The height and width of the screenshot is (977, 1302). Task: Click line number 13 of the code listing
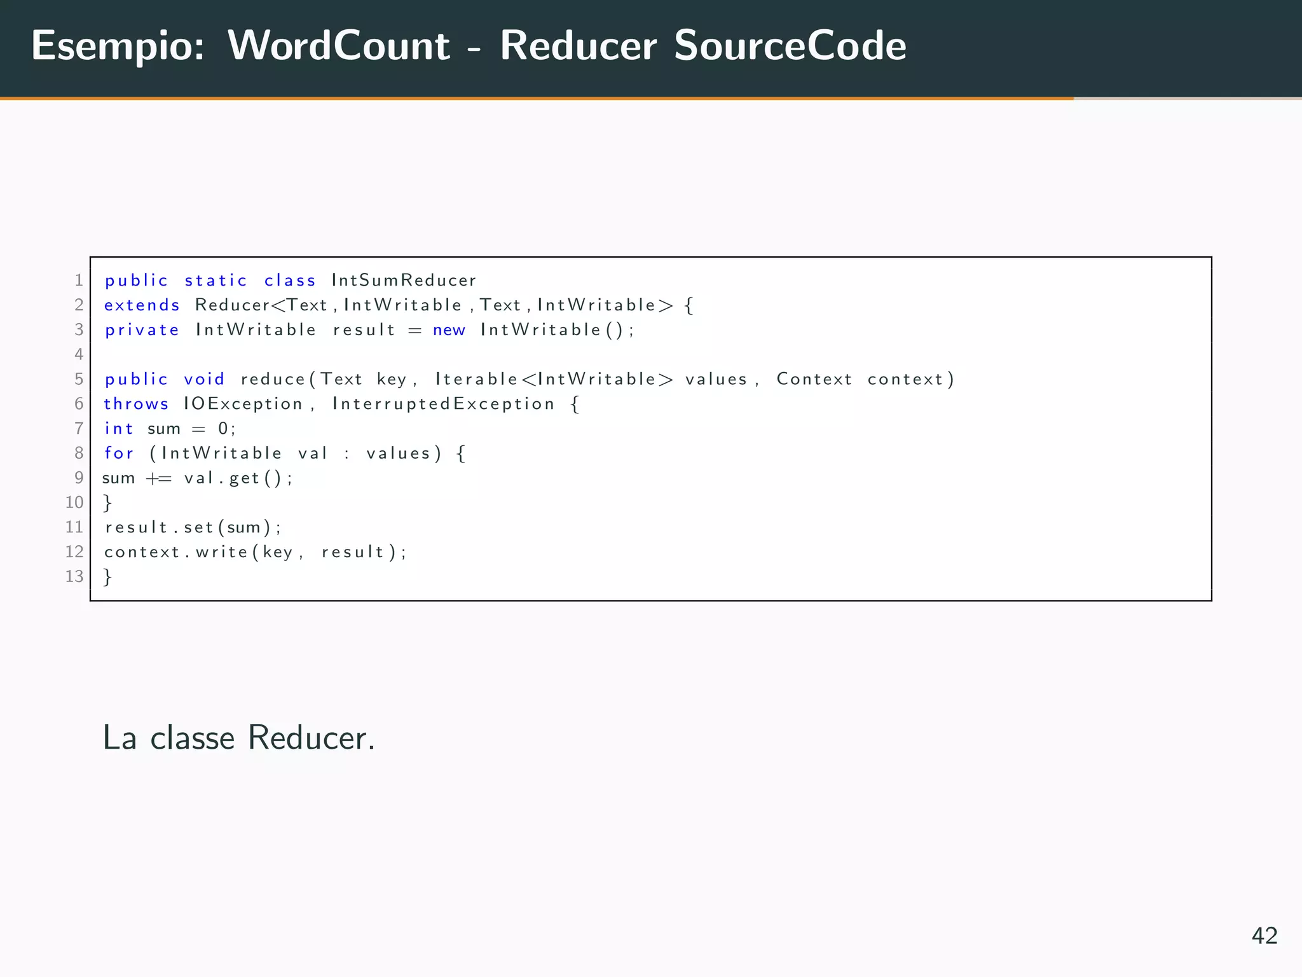(x=74, y=576)
